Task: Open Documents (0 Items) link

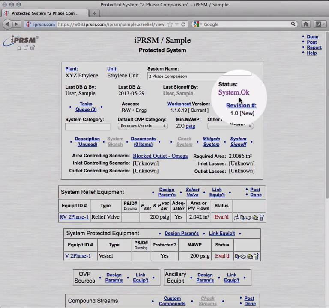Action: pyautogui.click(x=143, y=142)
